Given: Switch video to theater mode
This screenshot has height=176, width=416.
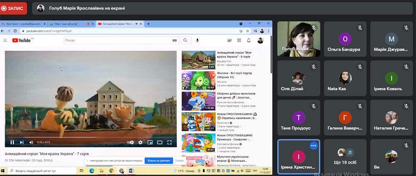Looking at the screenshot, I should click(x=159, y=142).
